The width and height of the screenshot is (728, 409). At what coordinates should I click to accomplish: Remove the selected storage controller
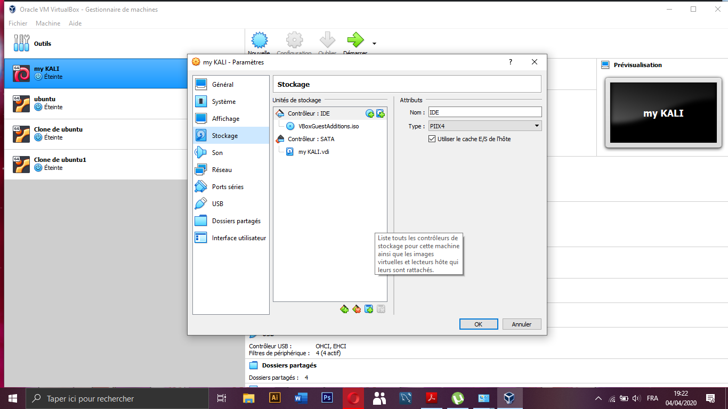pyautogui.click(x=357, y=309)
